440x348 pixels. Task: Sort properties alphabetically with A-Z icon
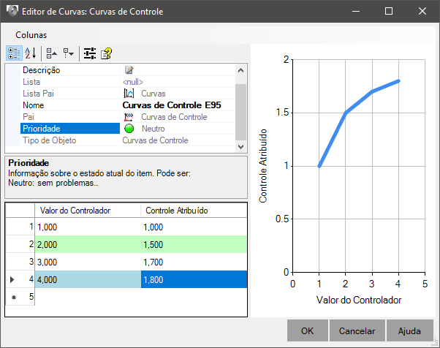[31, 53]
